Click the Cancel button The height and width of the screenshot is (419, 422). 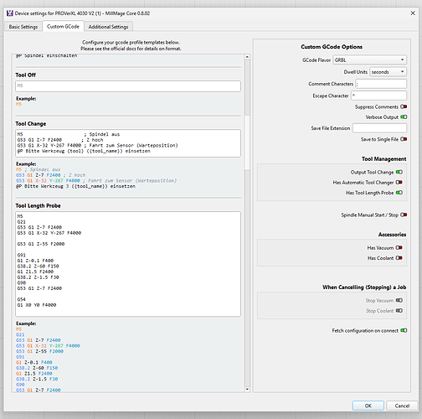[402, 406]
